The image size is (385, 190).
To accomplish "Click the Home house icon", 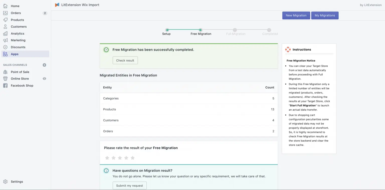I will point(5,6).
